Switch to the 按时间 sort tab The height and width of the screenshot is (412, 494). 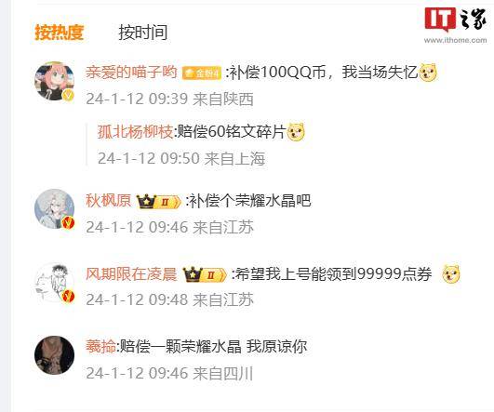pyautogui.click(x=142, y=33)
